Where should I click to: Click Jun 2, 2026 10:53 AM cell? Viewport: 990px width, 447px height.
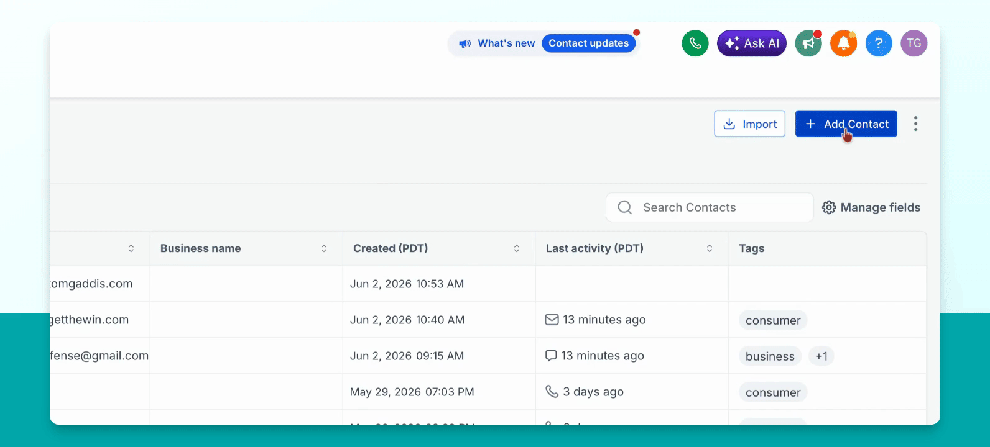pyautogui.click(x=439, y=284)
